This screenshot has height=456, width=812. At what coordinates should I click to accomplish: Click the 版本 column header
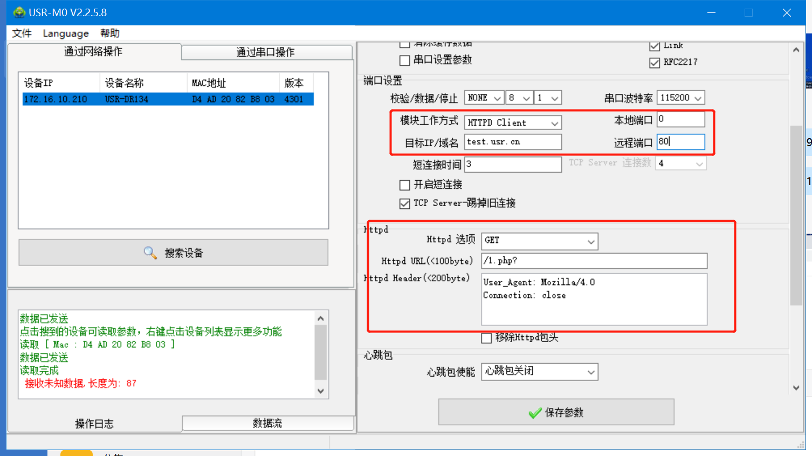296,83
